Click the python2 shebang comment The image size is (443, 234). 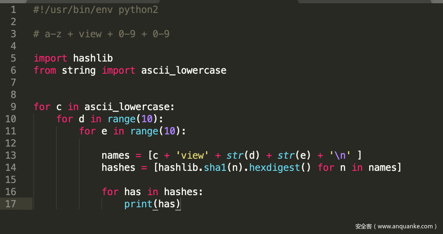click(x=96, y=10)
